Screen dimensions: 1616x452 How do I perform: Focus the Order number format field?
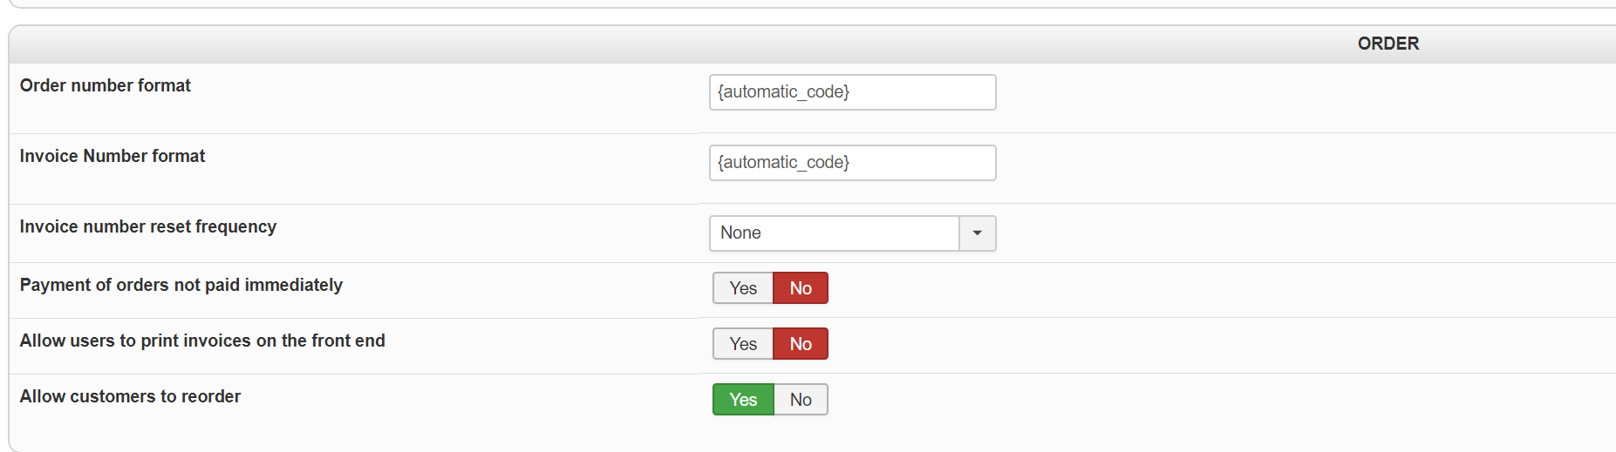[x=852, y=92]
